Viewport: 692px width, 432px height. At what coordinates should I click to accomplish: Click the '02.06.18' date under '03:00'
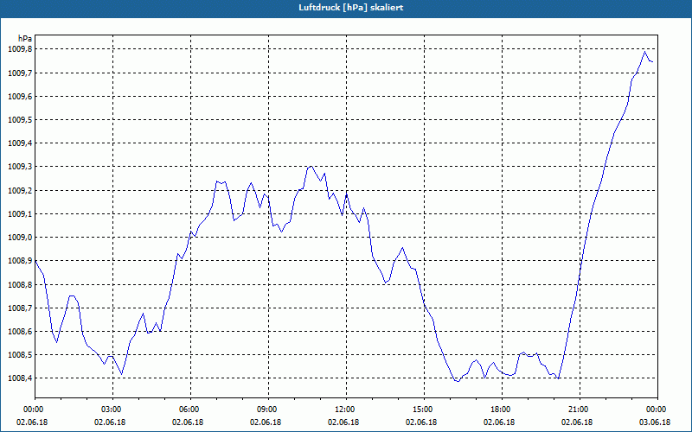click(x=110, y=422)
